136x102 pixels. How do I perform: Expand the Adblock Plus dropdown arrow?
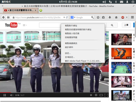tap(127, 17)
